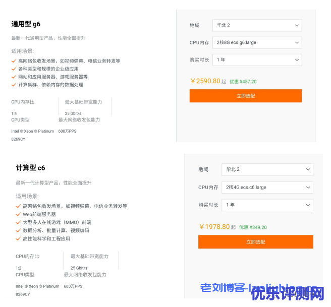
Task: Open the 地域 dropdown in the 通用型 g6 card
Action: [x=257, y=25]
